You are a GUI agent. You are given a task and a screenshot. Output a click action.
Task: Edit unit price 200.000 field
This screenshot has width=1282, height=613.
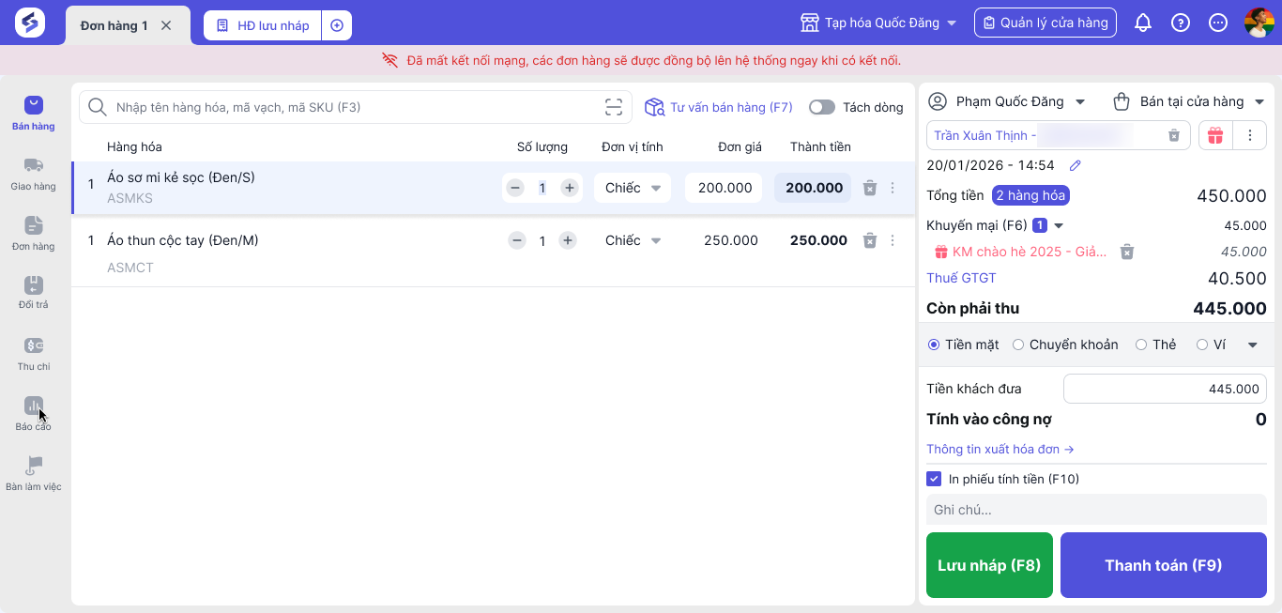click(x=724, y=188)
